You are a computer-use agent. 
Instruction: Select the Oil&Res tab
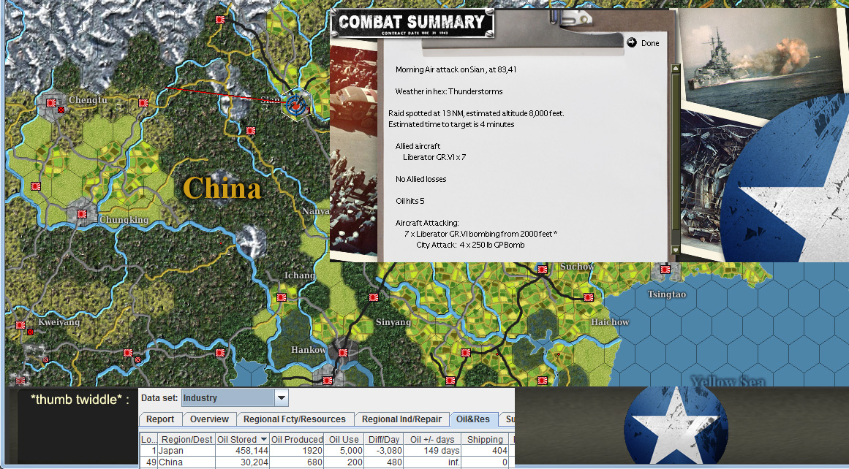point(473,419)
